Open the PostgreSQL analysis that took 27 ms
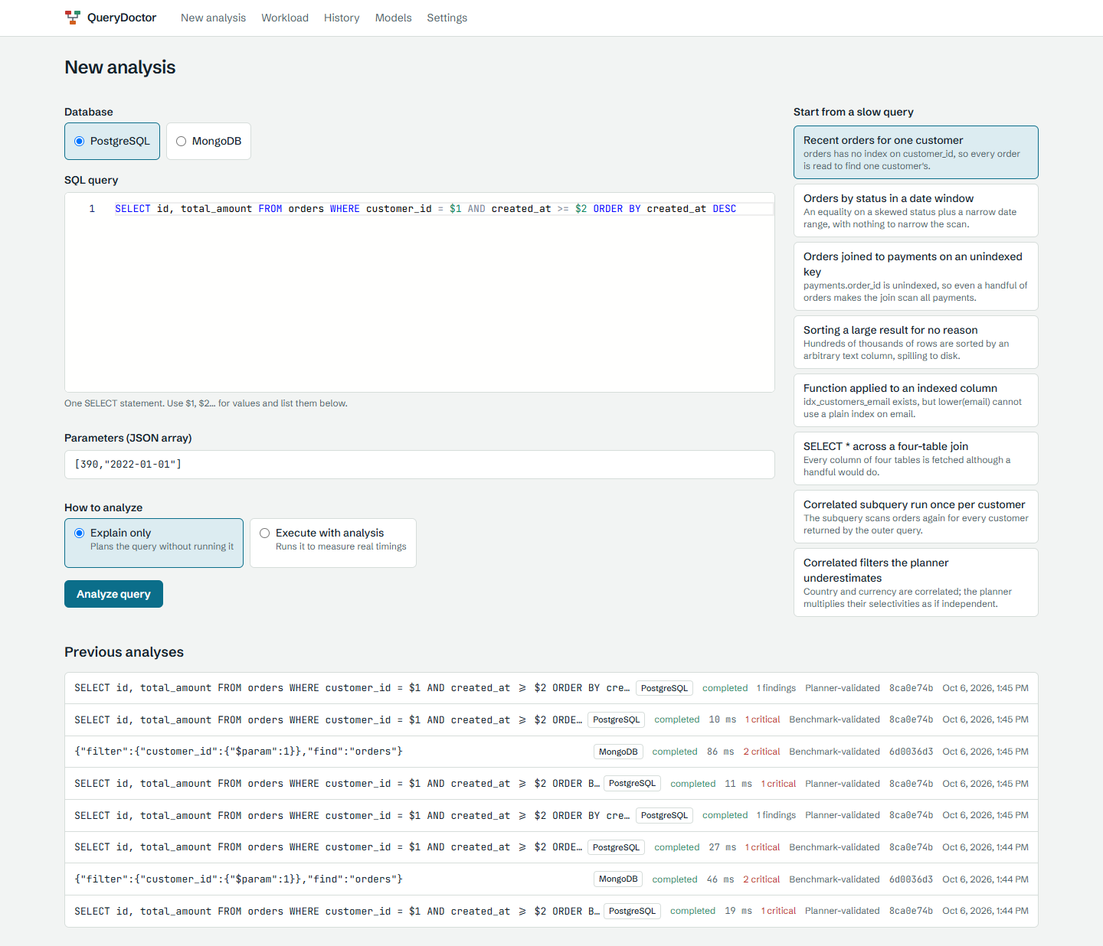Viewport: 1103px width, 946px height. point(551,847)
